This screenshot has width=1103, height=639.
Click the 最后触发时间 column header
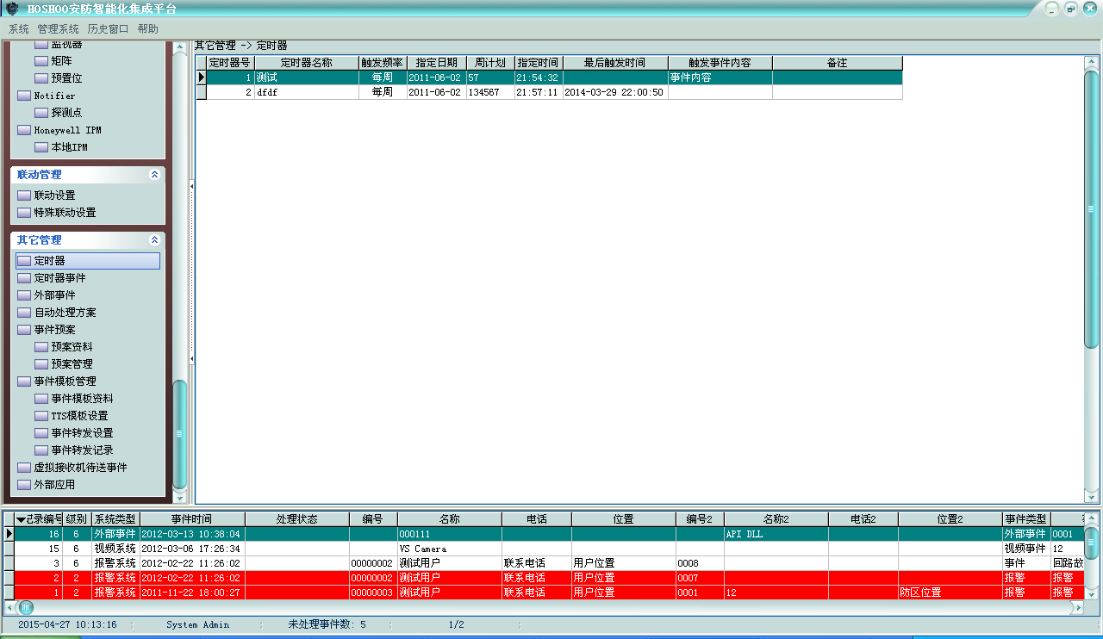[614, 63]
